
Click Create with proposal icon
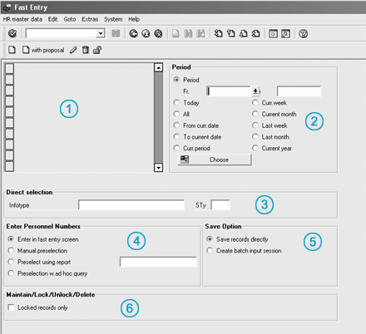(x=43, y=50)
